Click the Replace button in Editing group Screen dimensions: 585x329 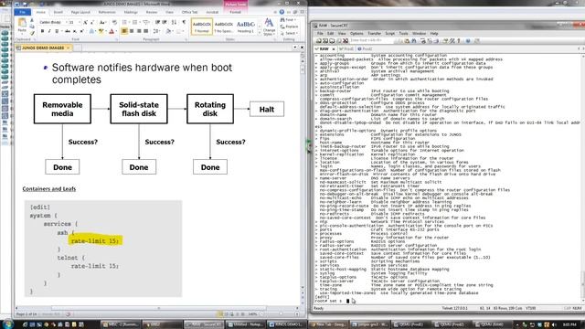pos(289,27)
